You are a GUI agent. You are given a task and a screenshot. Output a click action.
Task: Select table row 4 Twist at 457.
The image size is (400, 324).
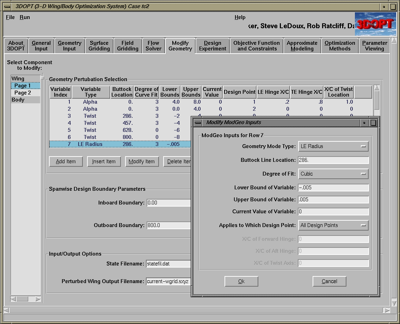tap(120, 123)
